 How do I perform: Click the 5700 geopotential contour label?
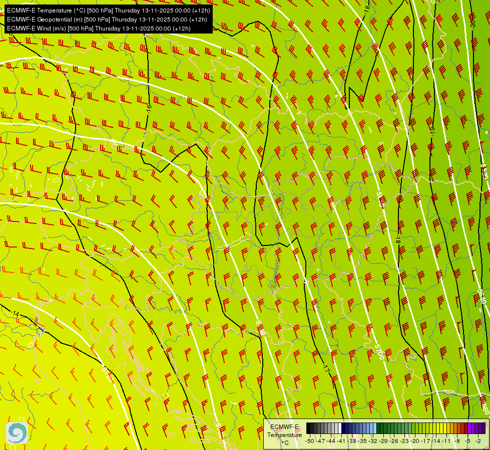379,352
